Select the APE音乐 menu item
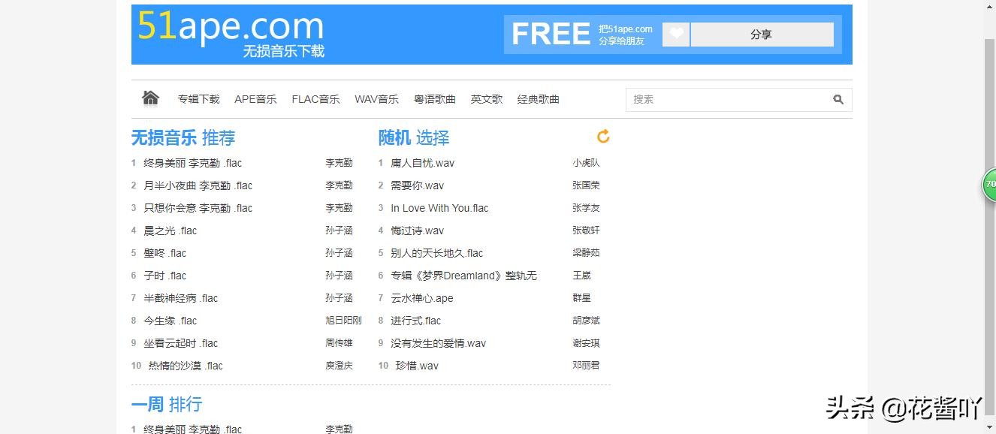Image resolution: width=996 pixels, height=434 pixels. [x=255, y=98]
